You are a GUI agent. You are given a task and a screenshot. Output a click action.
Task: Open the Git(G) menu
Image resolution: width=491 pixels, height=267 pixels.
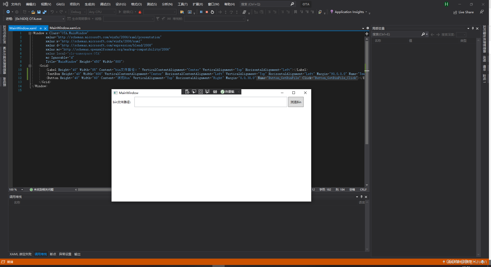[x=60, y=4]
